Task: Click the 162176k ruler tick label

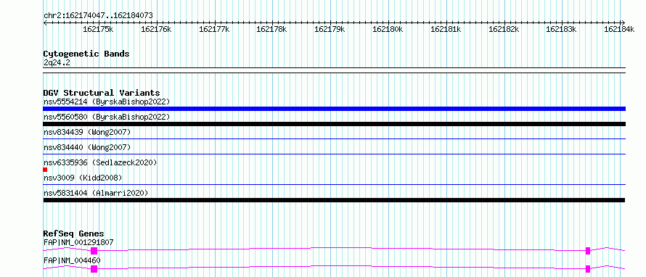Action: tap(156, 29)
